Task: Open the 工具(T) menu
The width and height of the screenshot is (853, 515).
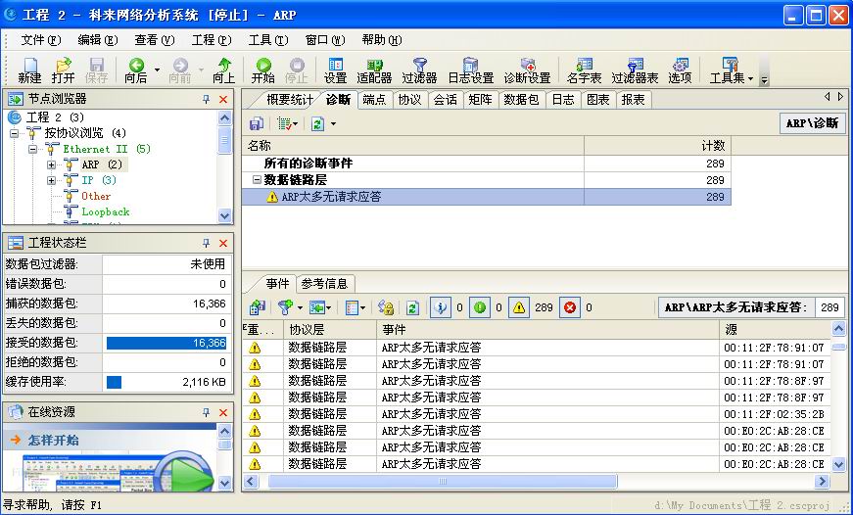Action: pyautogui.click(x=267, y=40)
